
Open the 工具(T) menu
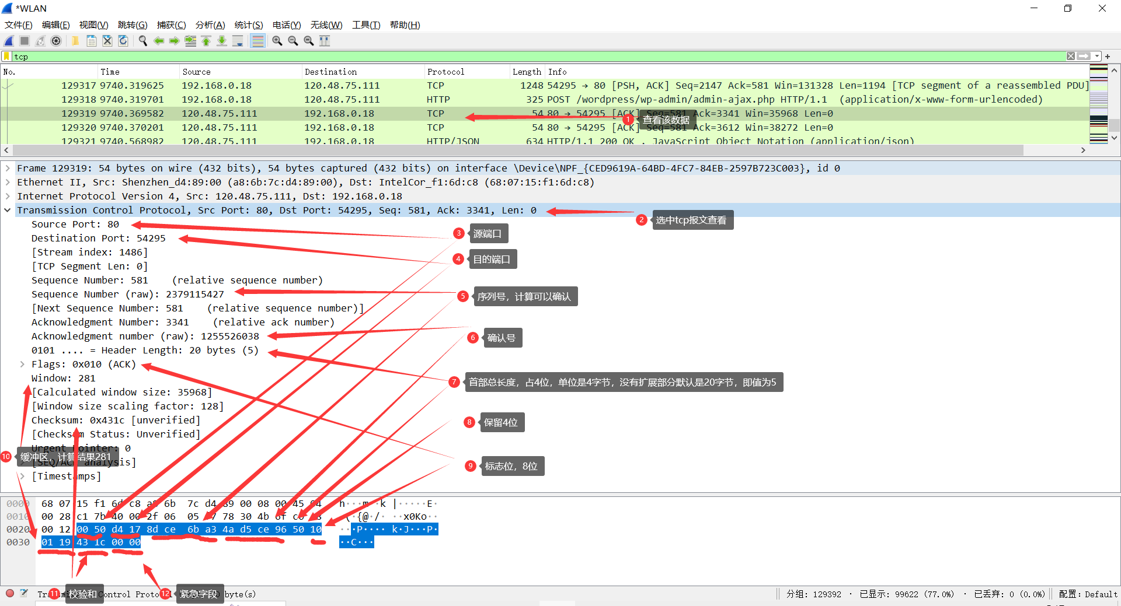tap(366, 24)
